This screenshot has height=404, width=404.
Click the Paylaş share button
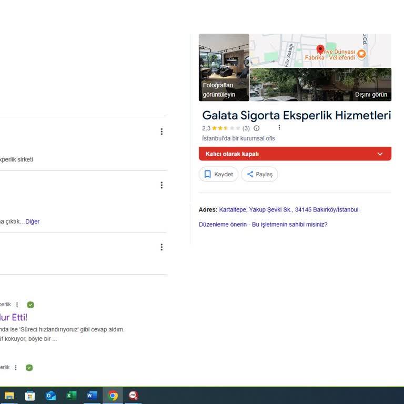pos(259,174)
